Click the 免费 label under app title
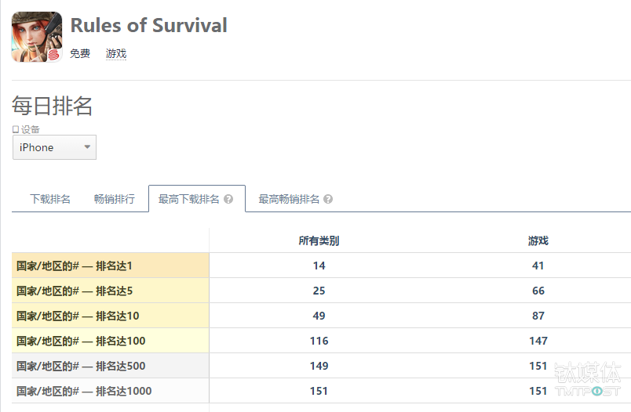The height and width of the screenshot is (412, 631). click(x=80, y=53)
